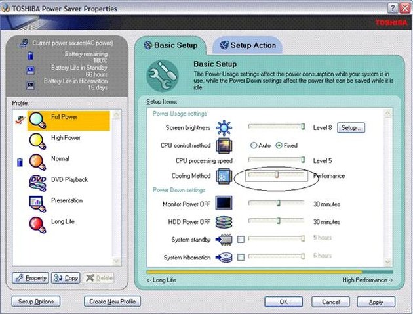Click the System standby slider
The image size is (413, 314).
(x=277, y=238)
